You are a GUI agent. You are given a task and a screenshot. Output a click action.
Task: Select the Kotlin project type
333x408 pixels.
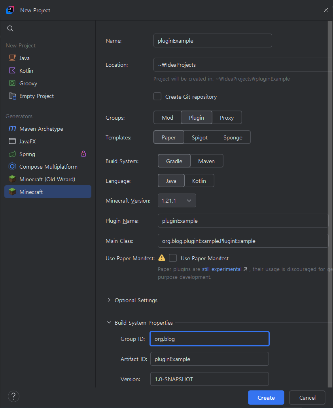click(48, 71)
